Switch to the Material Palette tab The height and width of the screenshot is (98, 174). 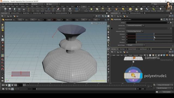(132, 49)
